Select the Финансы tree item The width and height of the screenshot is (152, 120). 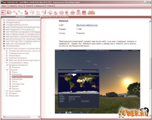16,67
